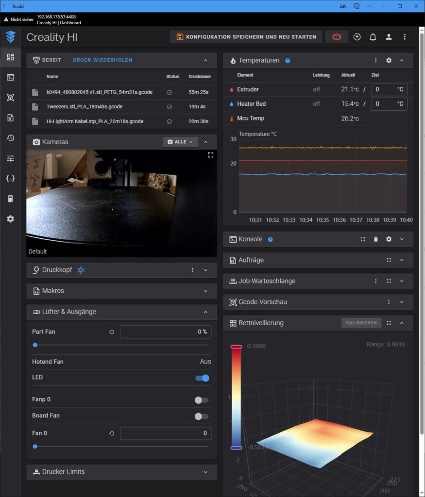Open the camera ALLE dropdown
The width and height of the screenshot is (425, 497).
click(x=180, y=142)
